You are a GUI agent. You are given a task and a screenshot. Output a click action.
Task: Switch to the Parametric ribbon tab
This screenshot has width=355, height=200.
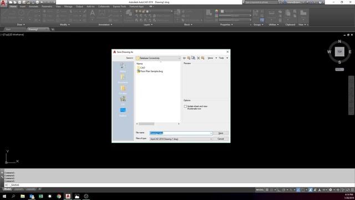47,7
